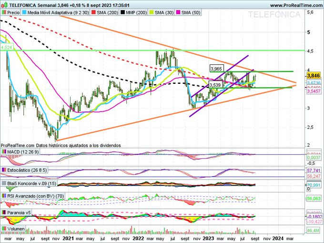The height and width of the screenshot is (243, 324).
Task: Open Blai5 Koncorde v.09 (15) label
Action: click(31, 183)
